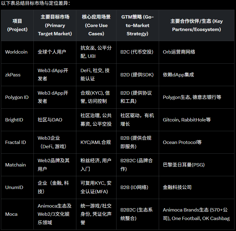Select the 巴黎圣日耳曼(PSG) cell
Screen dimensions: 236x231
tap(196, 165)
